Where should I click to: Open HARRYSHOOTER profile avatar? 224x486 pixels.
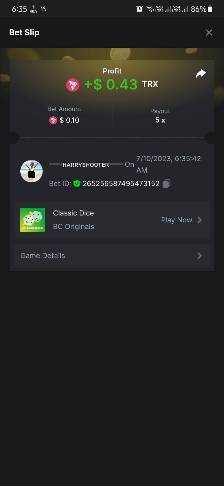32,171
